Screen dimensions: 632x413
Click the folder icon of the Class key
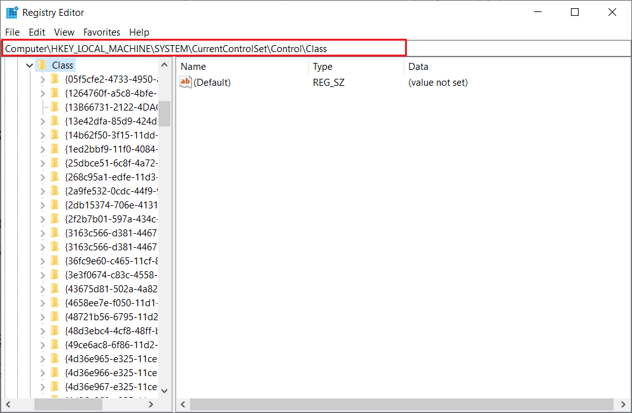[43, 65]
